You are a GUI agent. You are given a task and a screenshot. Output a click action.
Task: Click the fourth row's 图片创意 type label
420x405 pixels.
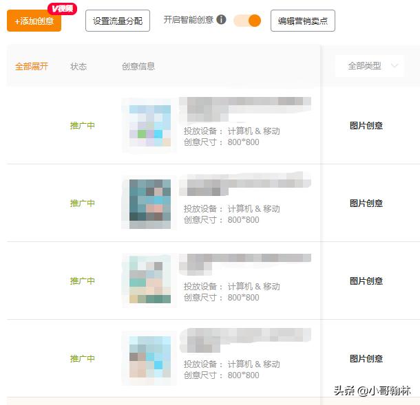[x=366, y=358]
